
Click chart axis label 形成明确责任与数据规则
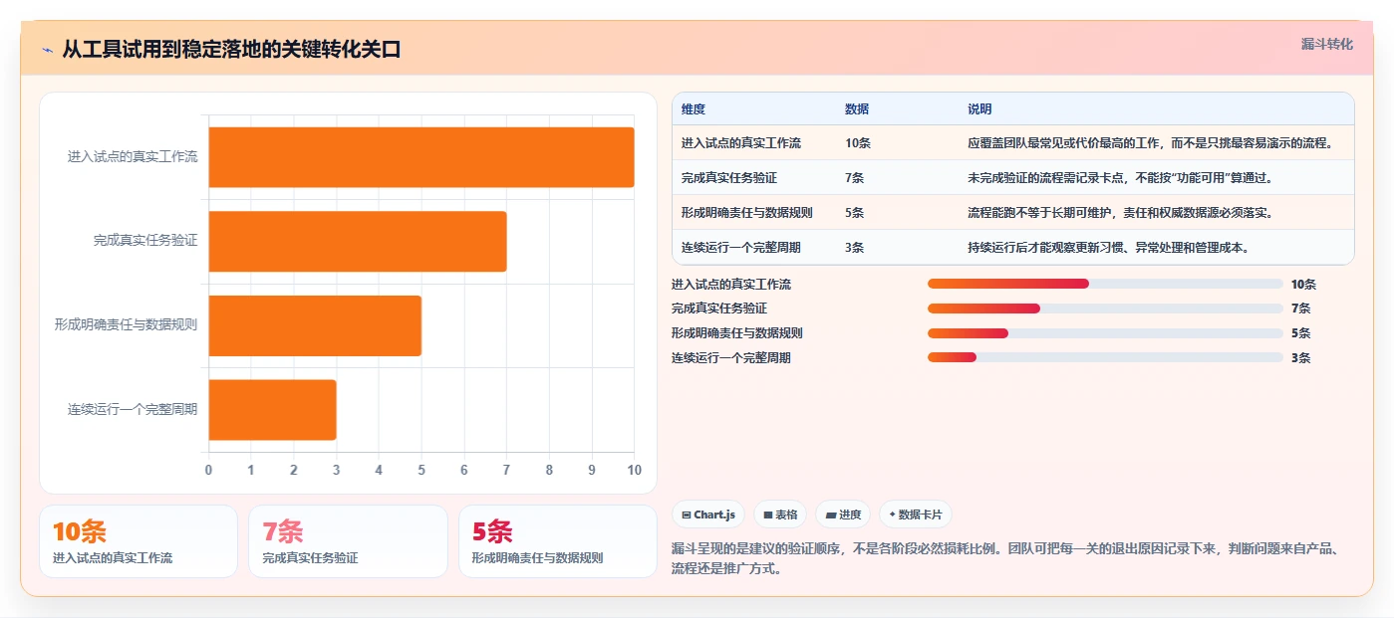coord(127,325)
